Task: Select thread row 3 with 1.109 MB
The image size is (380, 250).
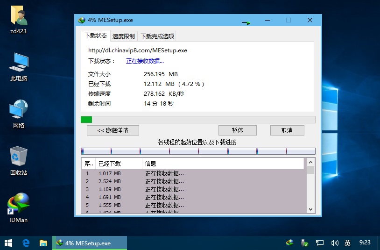Action: (194, 189)
